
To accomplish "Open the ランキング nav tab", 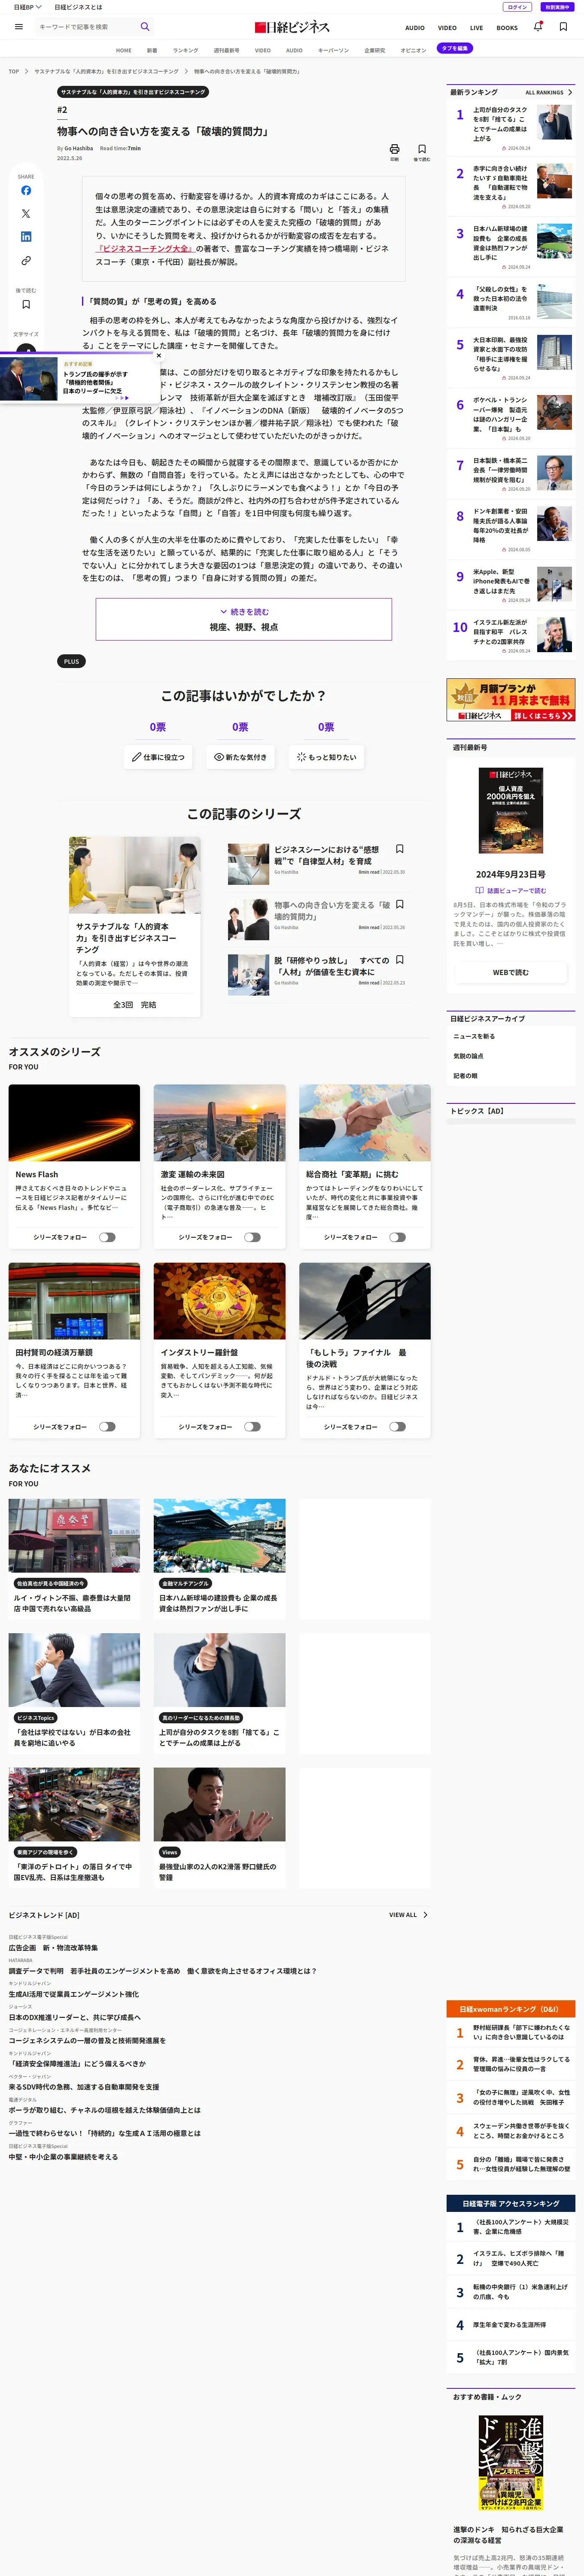I will (x=185, y=50).
